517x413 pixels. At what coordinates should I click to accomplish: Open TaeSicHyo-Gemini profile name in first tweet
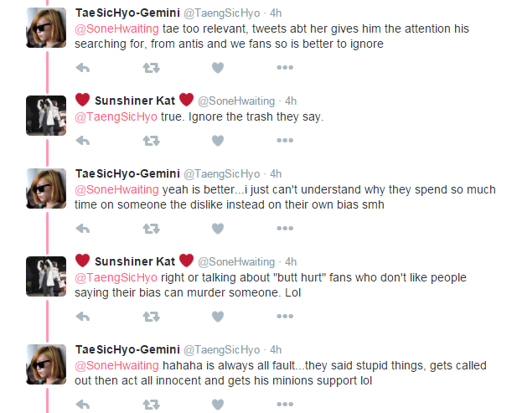click(x=127, y=13)
